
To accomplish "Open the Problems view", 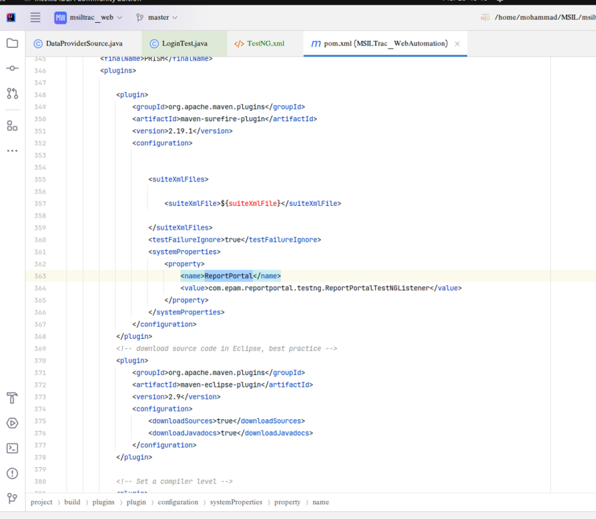I will click(12, 473).
